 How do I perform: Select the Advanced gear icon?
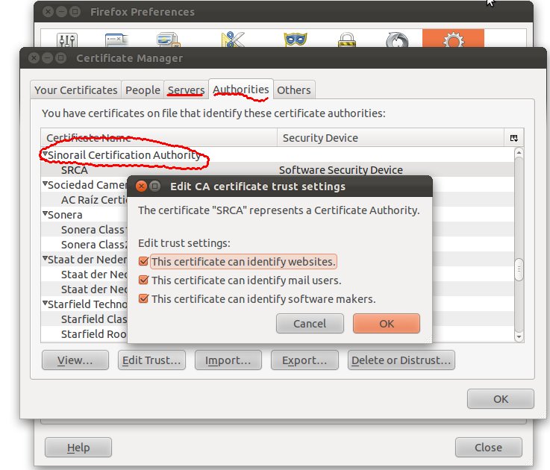(x=453, y=39)
